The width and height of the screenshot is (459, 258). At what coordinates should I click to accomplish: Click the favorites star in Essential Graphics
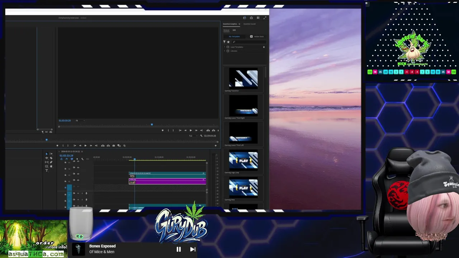pyautogui.click(x=228, y=42)
